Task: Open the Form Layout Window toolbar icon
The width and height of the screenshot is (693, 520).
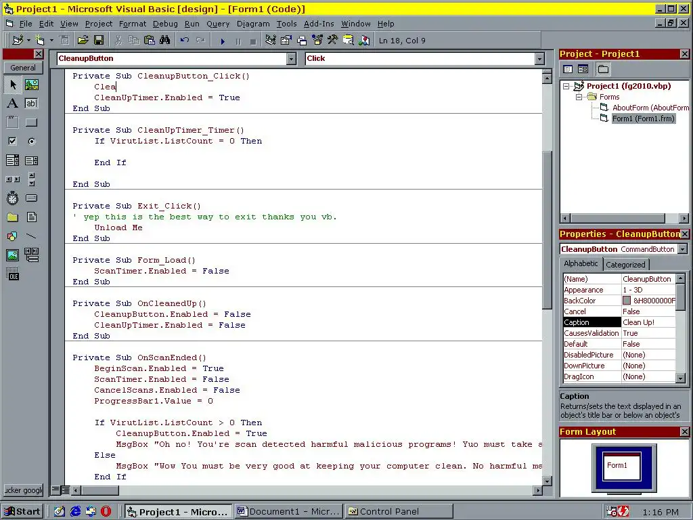Action: (302, 40)
